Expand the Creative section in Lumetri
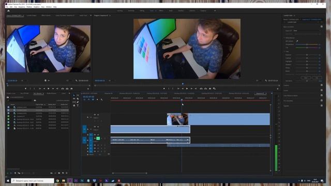 point(286,85)
